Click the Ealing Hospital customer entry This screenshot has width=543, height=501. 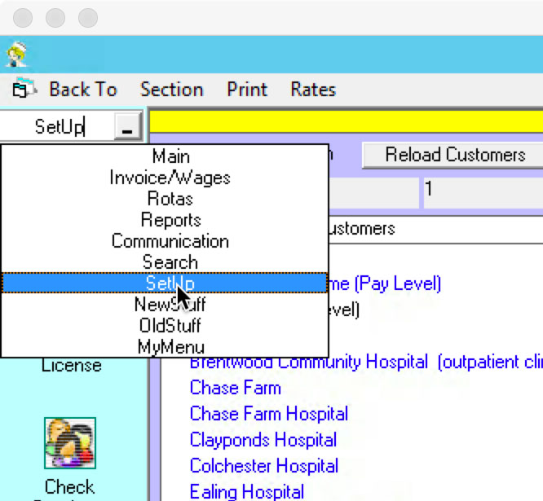point(246,491)
